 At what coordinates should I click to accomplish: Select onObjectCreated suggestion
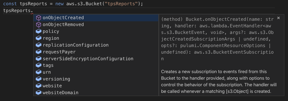point(96,18)
